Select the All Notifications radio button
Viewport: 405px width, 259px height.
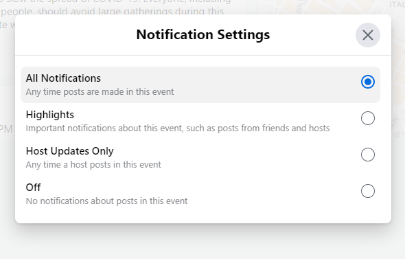(367, 82)
